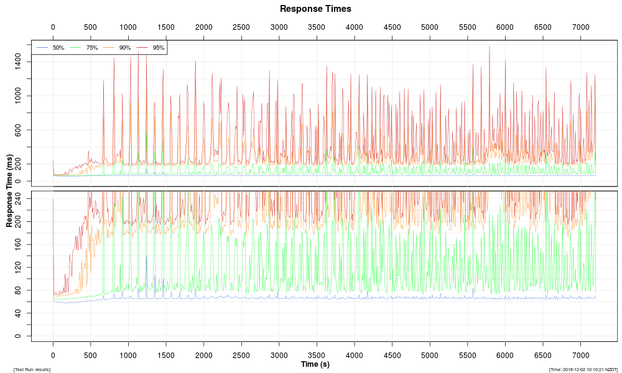Select the 95% legend label text

[x=159, y=48]
